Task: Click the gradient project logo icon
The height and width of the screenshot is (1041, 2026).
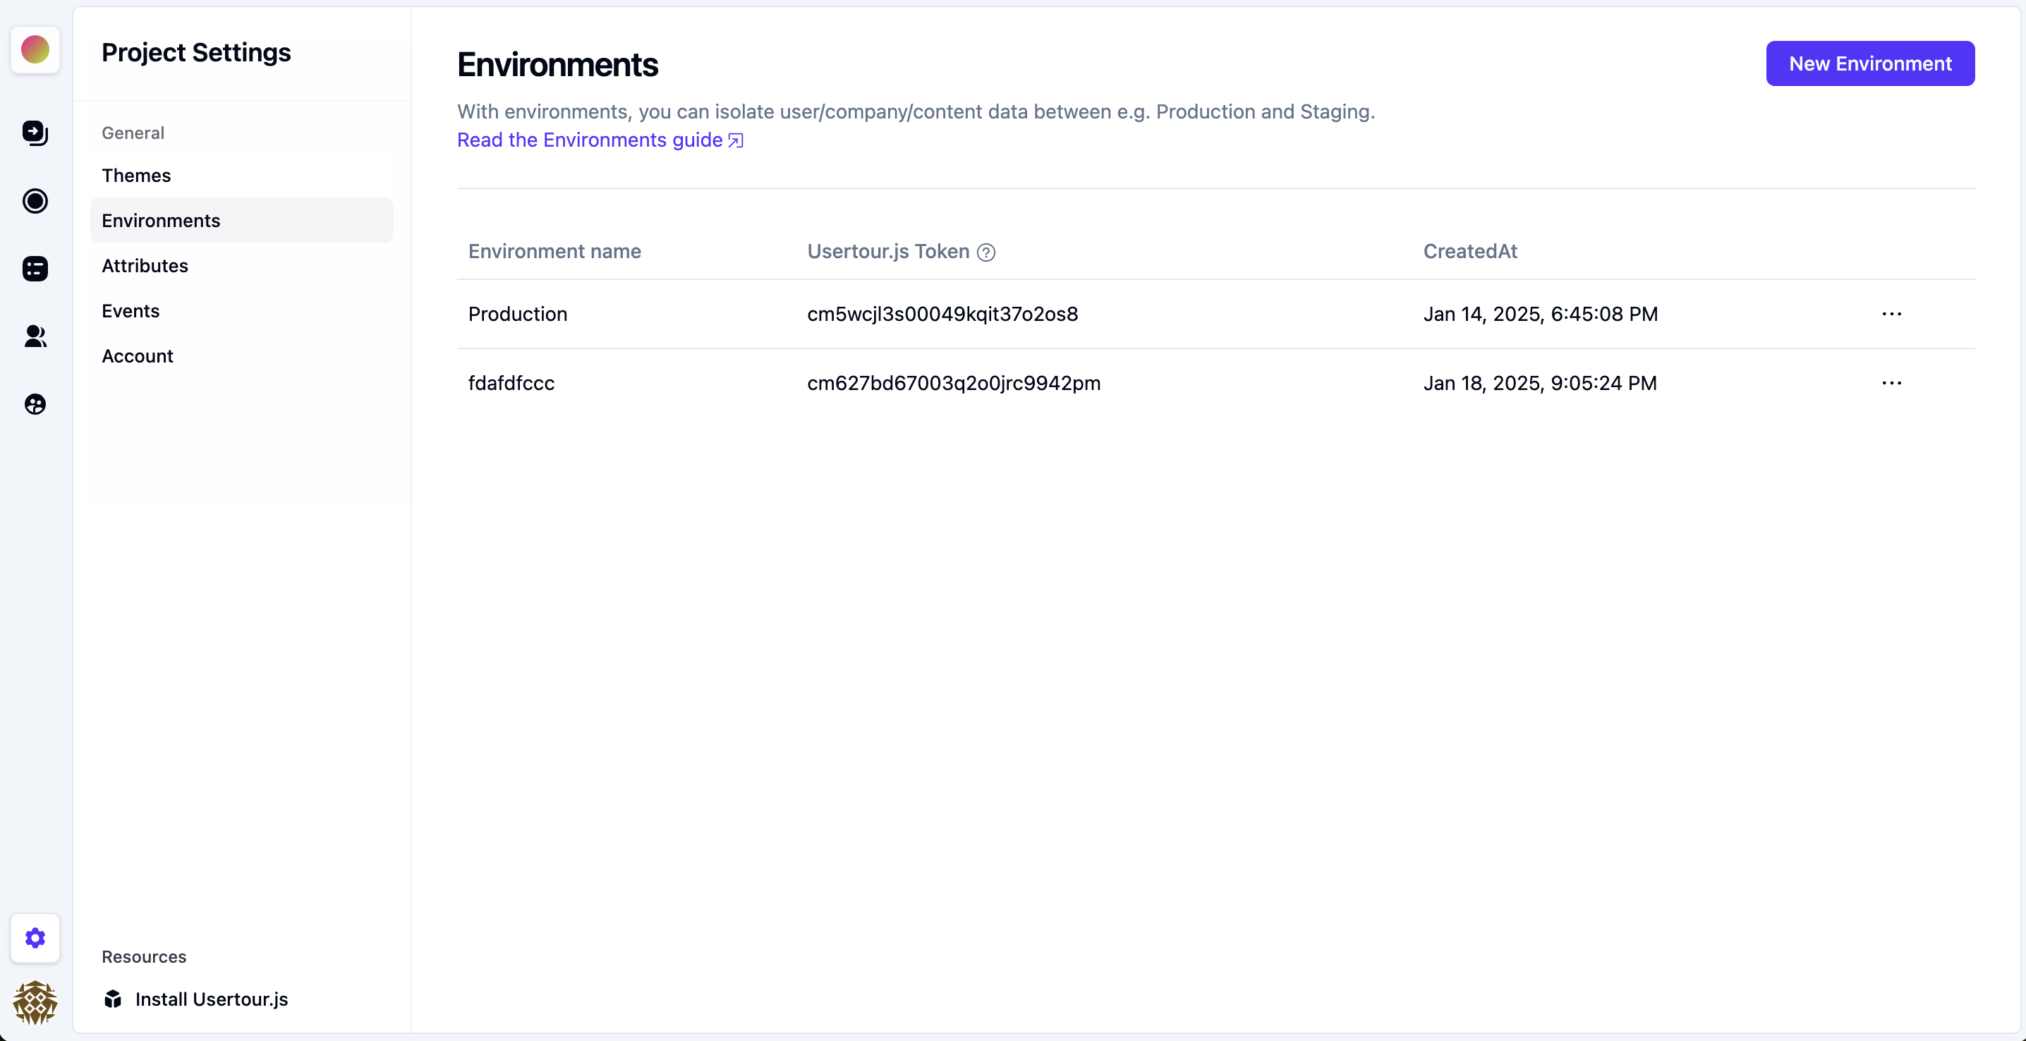Action: click(35, 49)
